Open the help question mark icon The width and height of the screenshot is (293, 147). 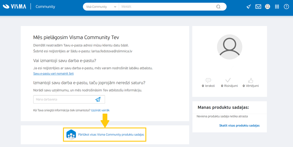[x=286, y=7]
